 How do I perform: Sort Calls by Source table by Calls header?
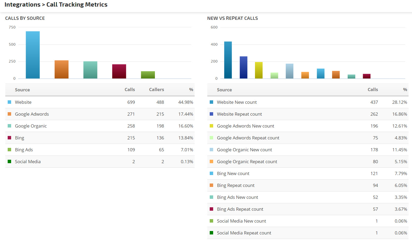pyautogui.click(x=129, y=90)
